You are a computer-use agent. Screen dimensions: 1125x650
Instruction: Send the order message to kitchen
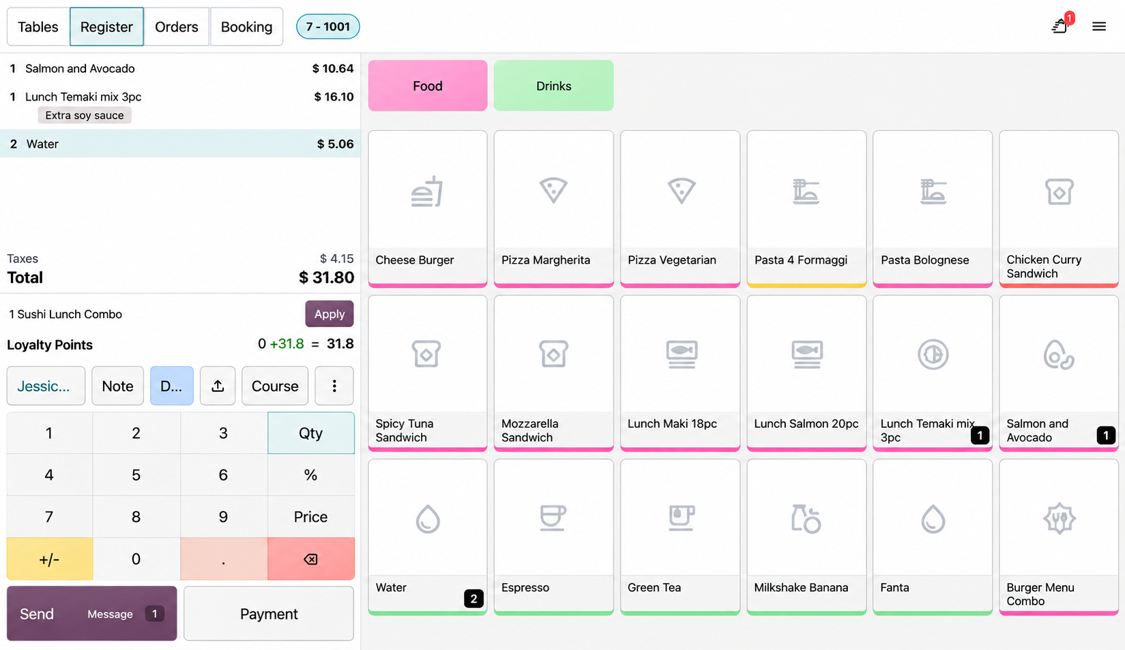point(91,614)
